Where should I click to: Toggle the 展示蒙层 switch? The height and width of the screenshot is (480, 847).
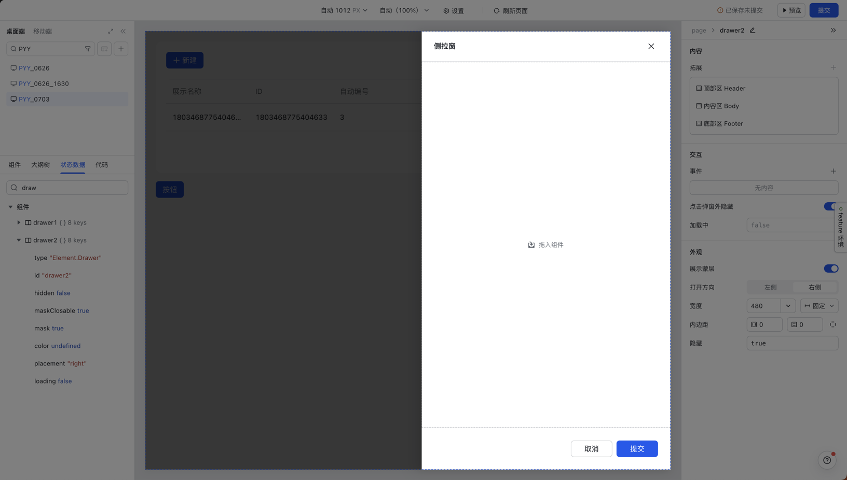(x=830, y=269)
